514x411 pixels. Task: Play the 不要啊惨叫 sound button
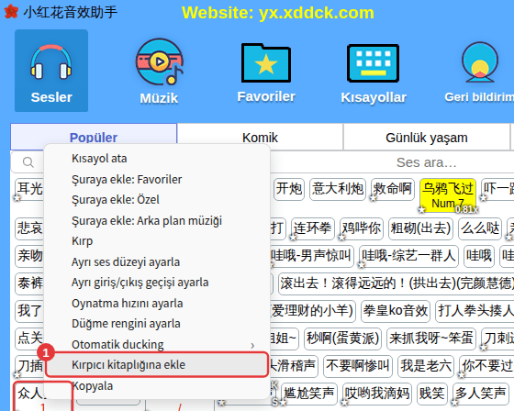pyautogui.click(x=358, y=366)
